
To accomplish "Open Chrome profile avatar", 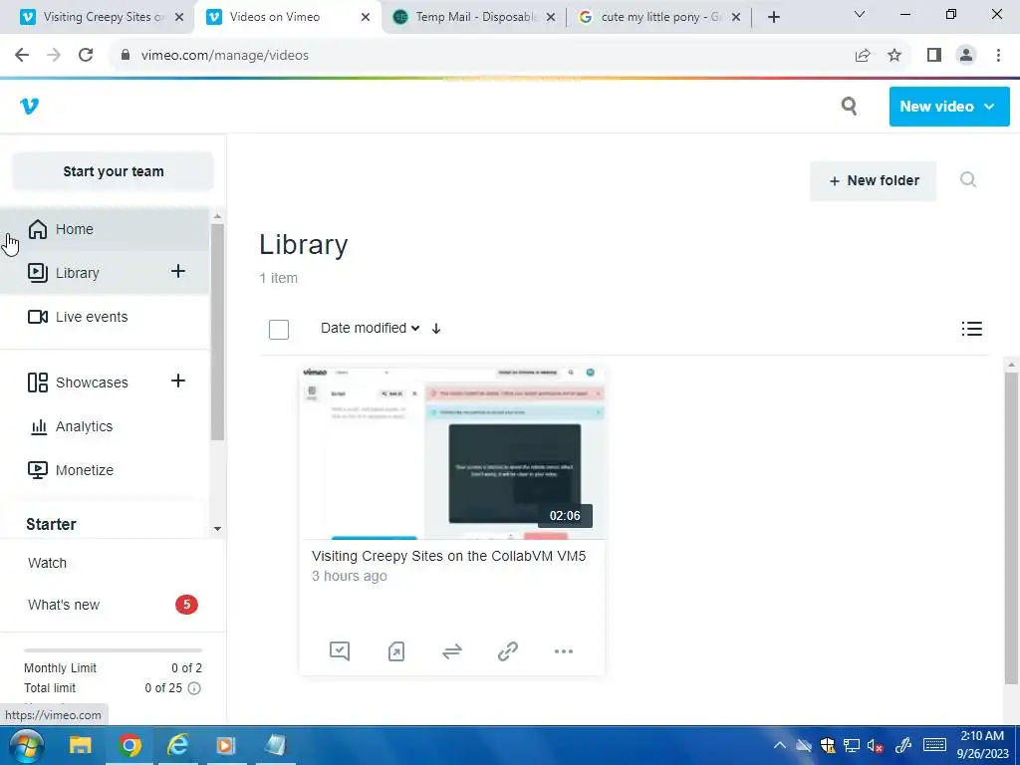I will coord(966,56).
